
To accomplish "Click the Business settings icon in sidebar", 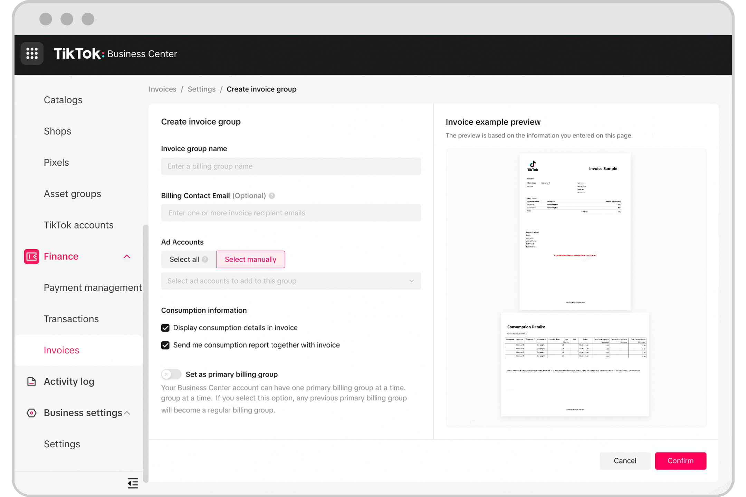I will (31, 413).
